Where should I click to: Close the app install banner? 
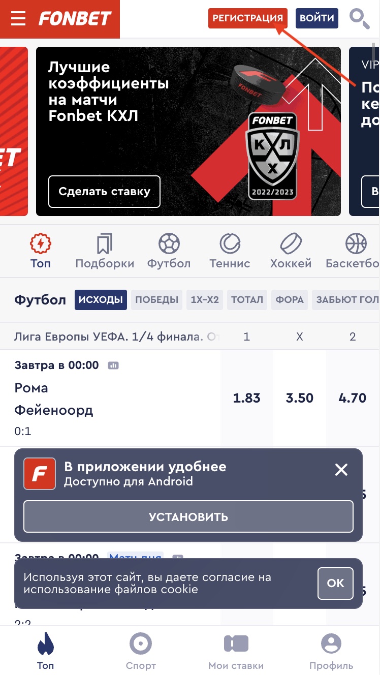pyautogui.click(x=341, y=470)
